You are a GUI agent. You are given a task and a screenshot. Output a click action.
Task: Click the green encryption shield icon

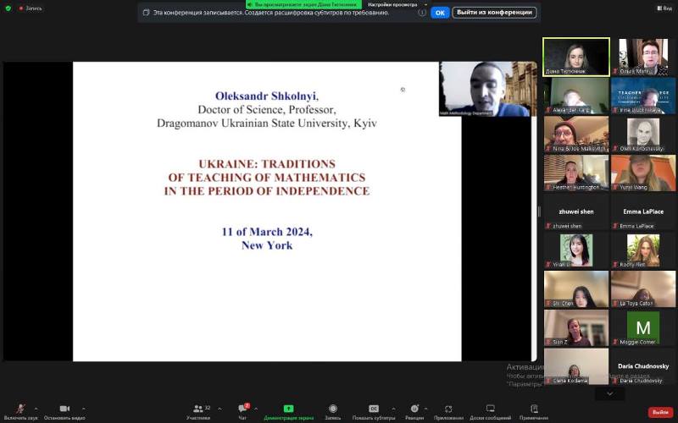pos(8,8)
